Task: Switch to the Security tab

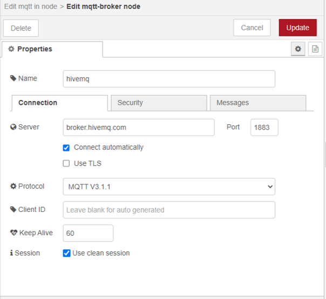Action: (x=159, y=103)
